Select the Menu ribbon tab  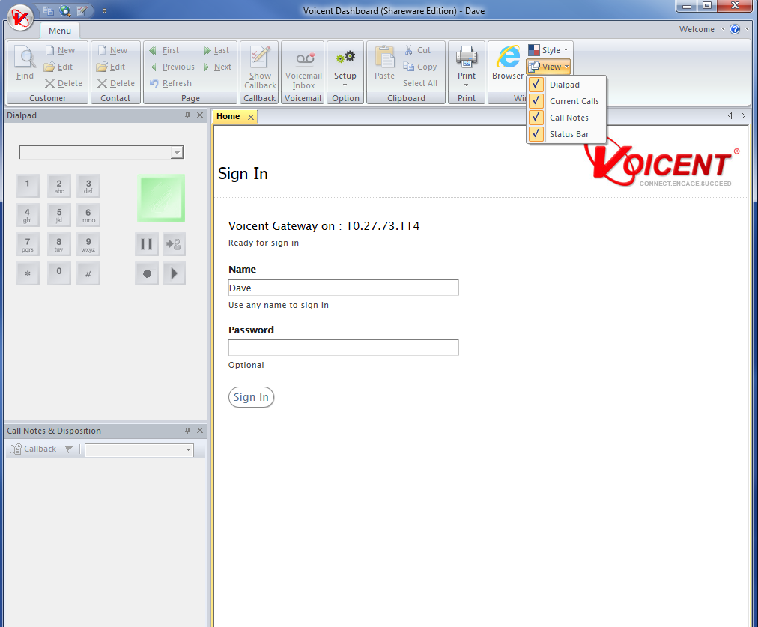60,31
